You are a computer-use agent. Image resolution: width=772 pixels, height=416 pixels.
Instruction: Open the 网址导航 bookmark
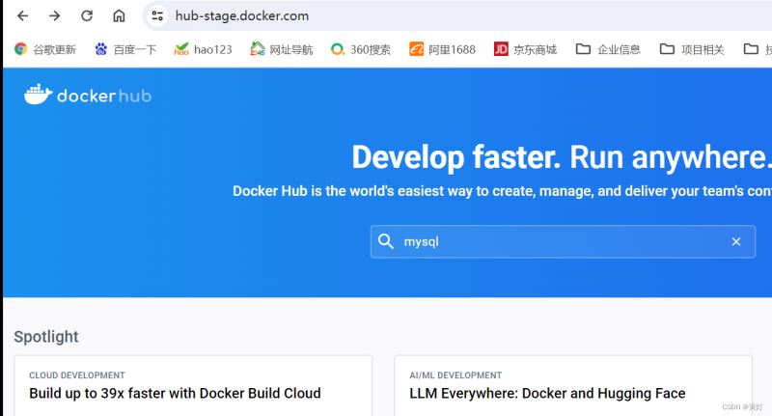281,49
